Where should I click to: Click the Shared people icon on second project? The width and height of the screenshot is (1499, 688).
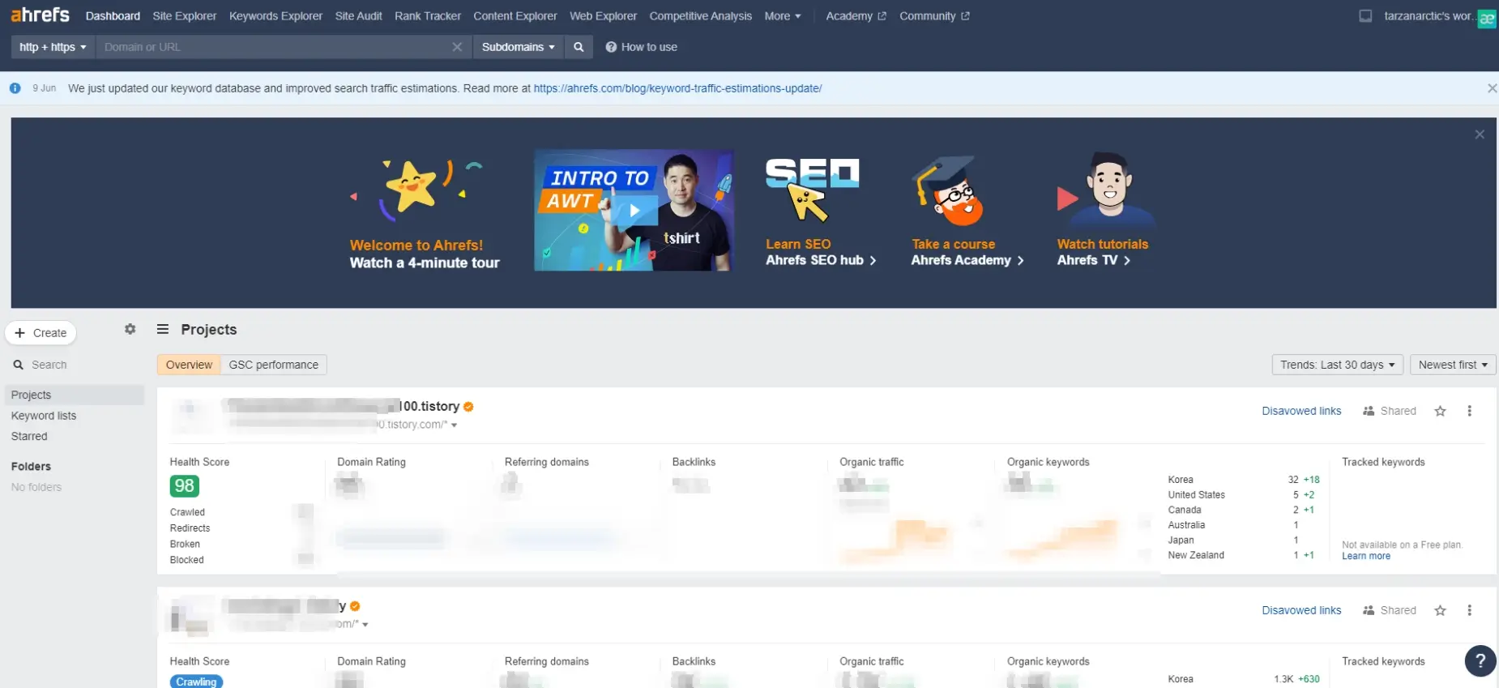point(1369,610)
